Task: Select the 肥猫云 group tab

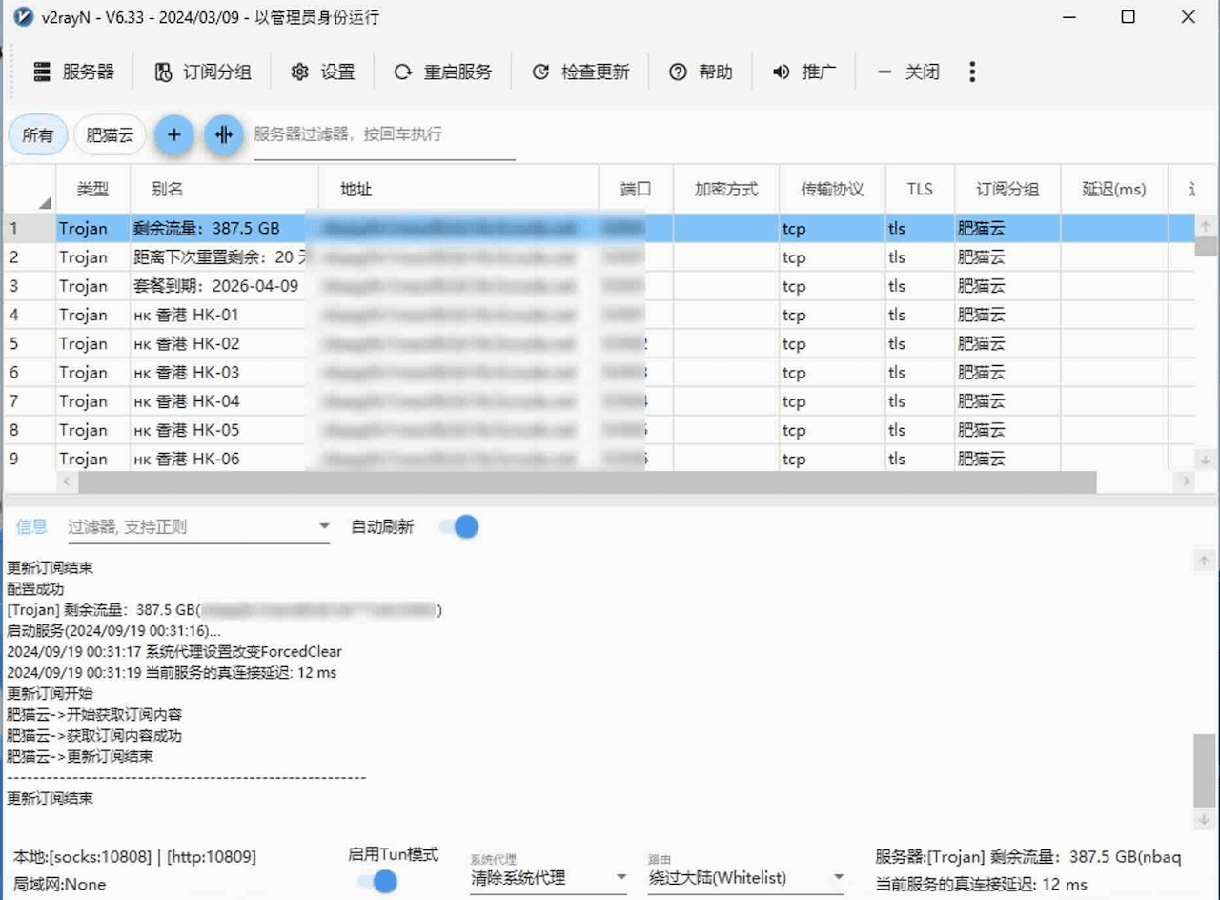Action: pos(110,135)
